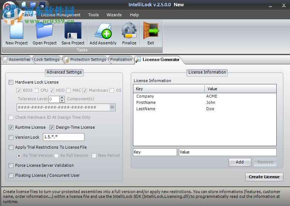290x206 pixels.
Task: Click the Save Project floppy icon
Action: (x=73, y=30)
